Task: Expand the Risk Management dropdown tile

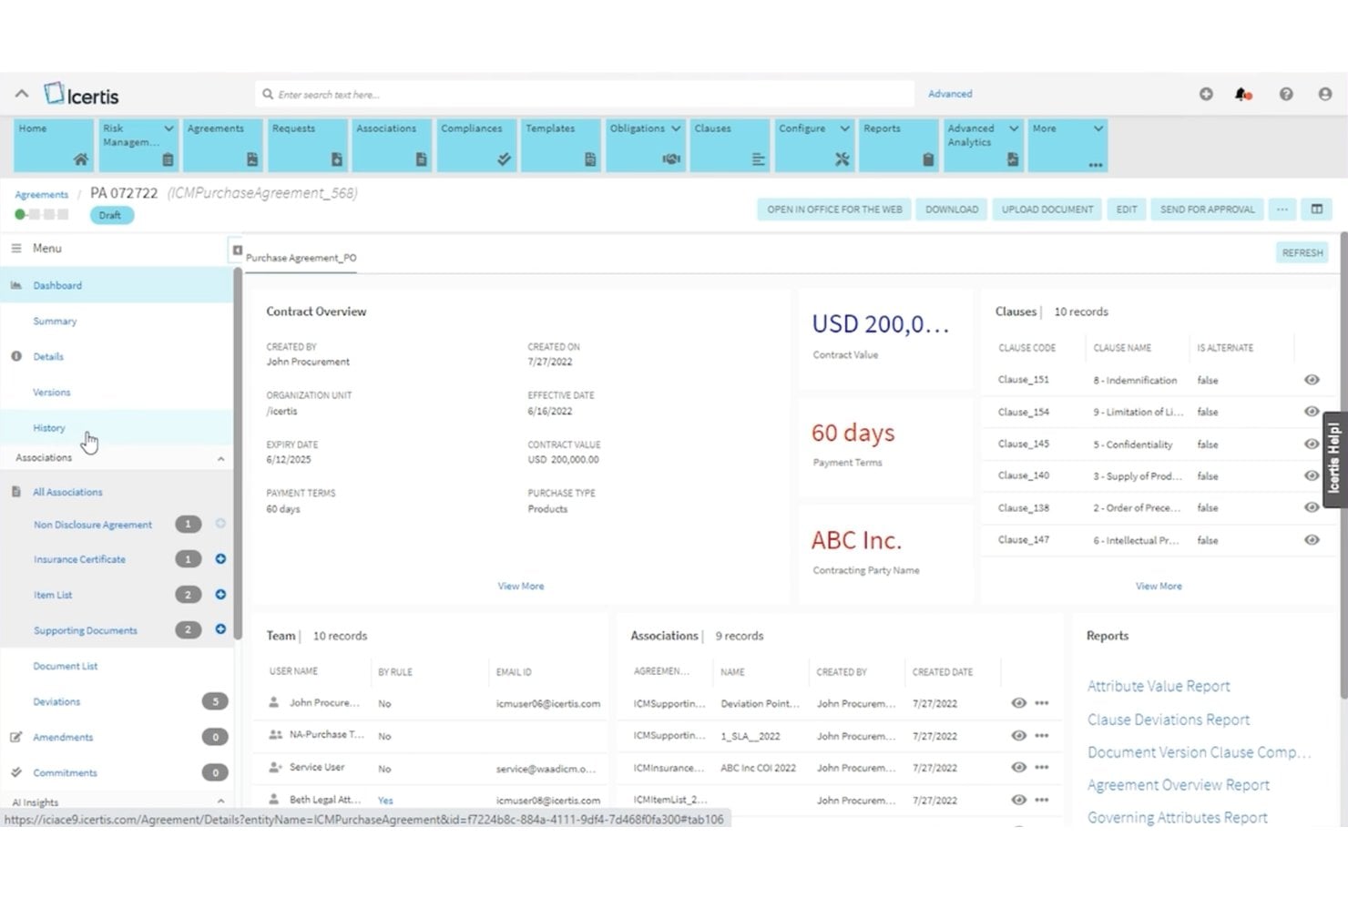Action: click(168, 128)
